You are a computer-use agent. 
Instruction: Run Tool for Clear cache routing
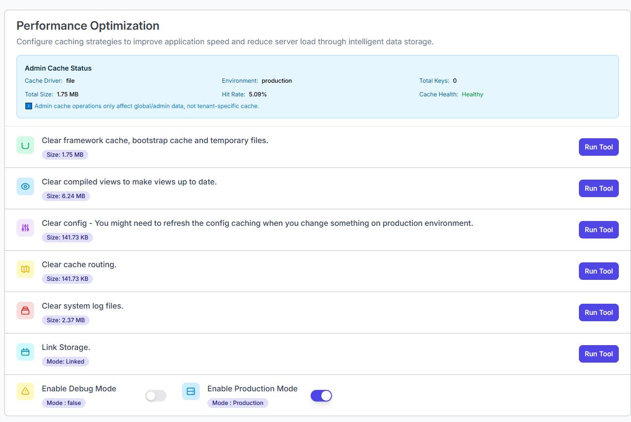pyautogui.click(x=598, y=271)
